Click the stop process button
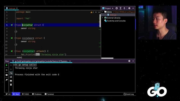The width and height of the screenshot is (180, 101). click(x=7, y=70)
